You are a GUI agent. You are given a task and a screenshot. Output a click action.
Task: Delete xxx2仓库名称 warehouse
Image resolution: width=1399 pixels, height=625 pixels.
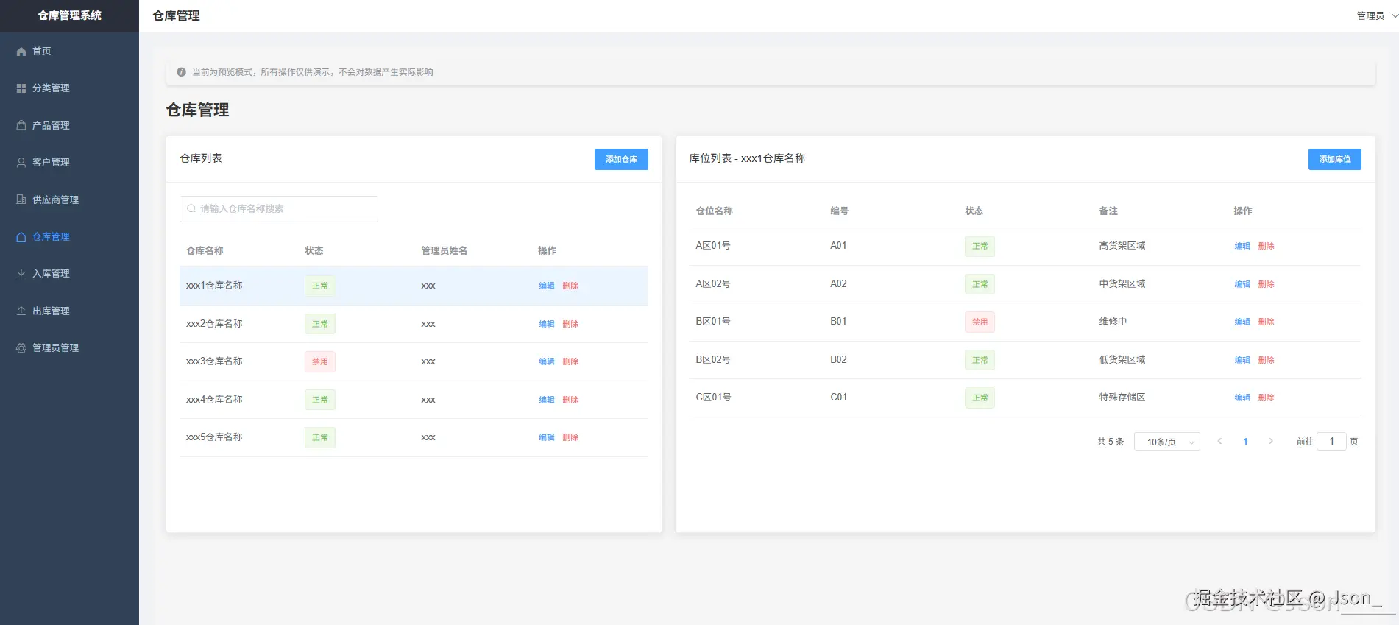[570, 324]
